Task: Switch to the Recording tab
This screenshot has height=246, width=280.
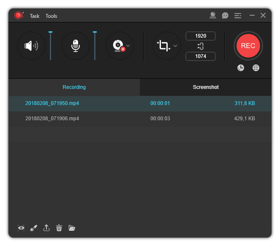Action: point(74,87)
